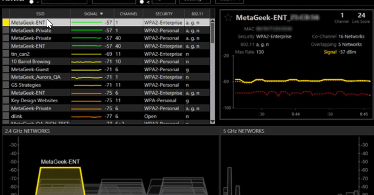Select MetaGeek-ENT name on channel 40 row
Screen dimensions: 374x195
[x=28, y=46]
